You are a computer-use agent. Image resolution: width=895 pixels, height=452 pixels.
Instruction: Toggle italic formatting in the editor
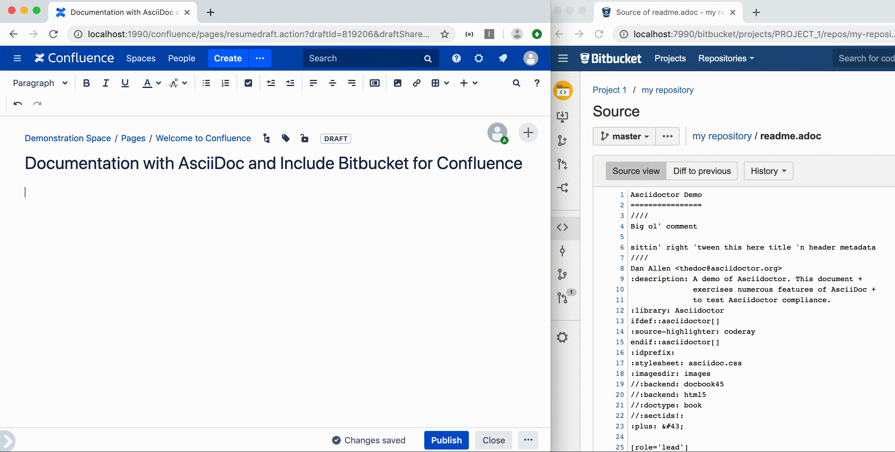(x=106, y=83)
